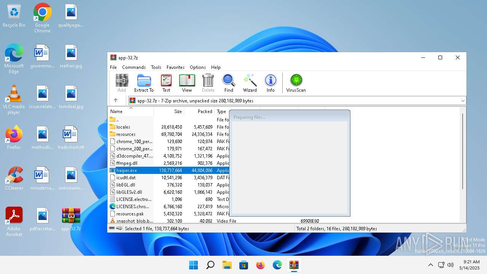The height and width of the screenshot is (274, 487).
Task: Click the file list vertical scrollbar
Action: (463, 151)
